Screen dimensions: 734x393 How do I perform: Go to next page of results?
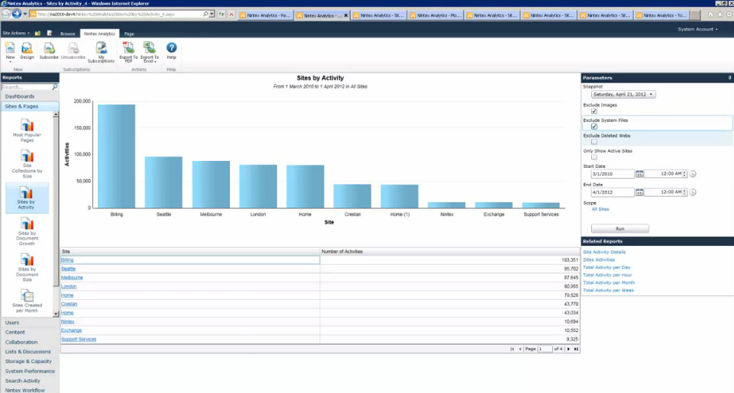tap(569, 349)
